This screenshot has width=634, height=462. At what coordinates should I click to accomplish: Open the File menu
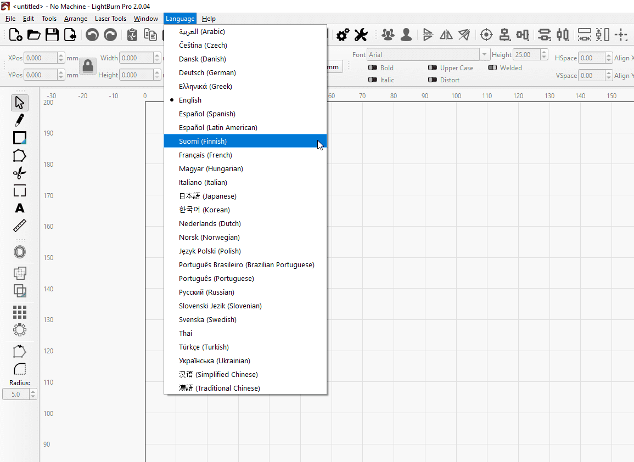click(x=10, y=19)
